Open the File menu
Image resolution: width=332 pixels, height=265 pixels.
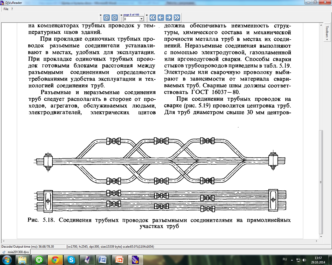6,9
